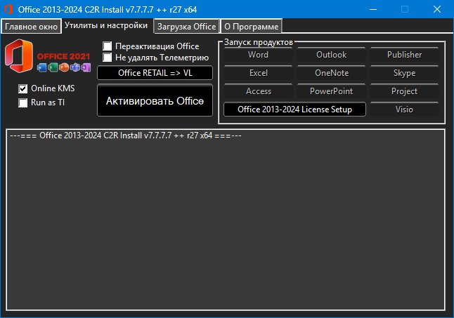Open the Загрузка Office tab
The height and width of the screenshot is (318, 454).
(x=186, y=27)
